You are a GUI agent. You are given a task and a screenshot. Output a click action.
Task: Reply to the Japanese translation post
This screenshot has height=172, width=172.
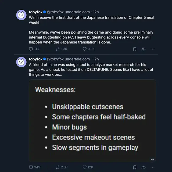(31, 49)
